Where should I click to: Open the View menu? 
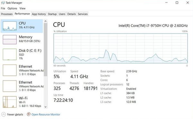point(23,8)
